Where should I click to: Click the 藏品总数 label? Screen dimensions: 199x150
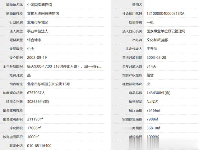tap(136, 93)
